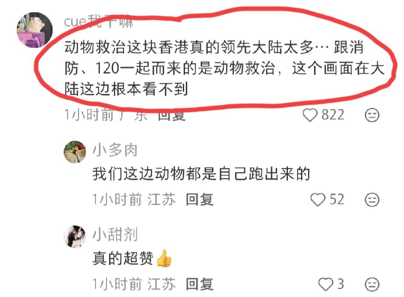Open 小甜剂's profile avatar
Viewport: 404px width, 297px height.
75,236
